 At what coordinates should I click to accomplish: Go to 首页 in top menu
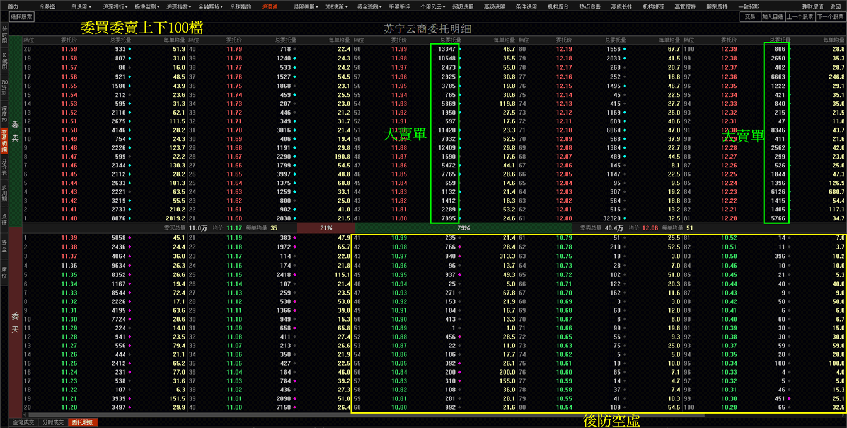tap(13, 6)
